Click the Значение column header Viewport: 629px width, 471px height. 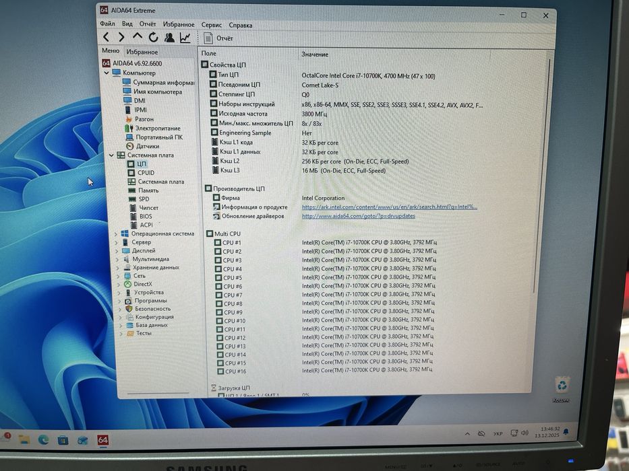[315, 55]
